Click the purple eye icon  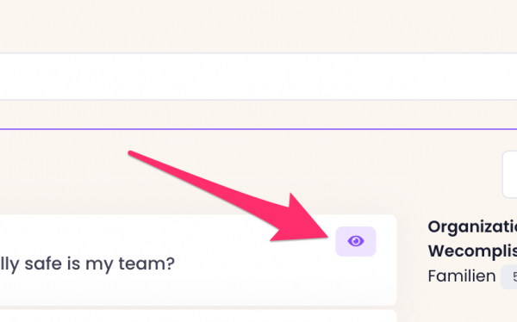tap(356, 241)
